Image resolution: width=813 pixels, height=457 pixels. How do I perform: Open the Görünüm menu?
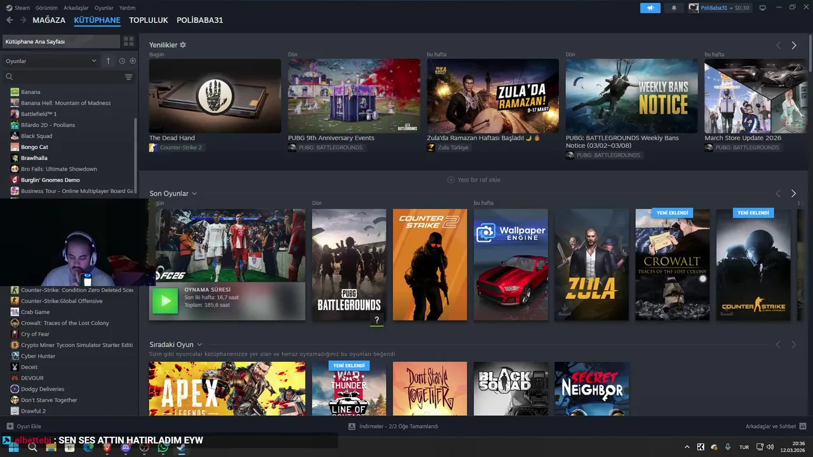click(x=46, y=8)
